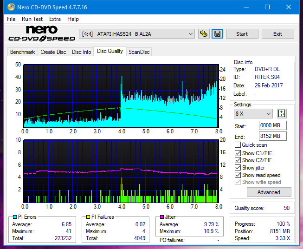Click the save floppy disk icon
303x249 pixels.
[217, 34]
